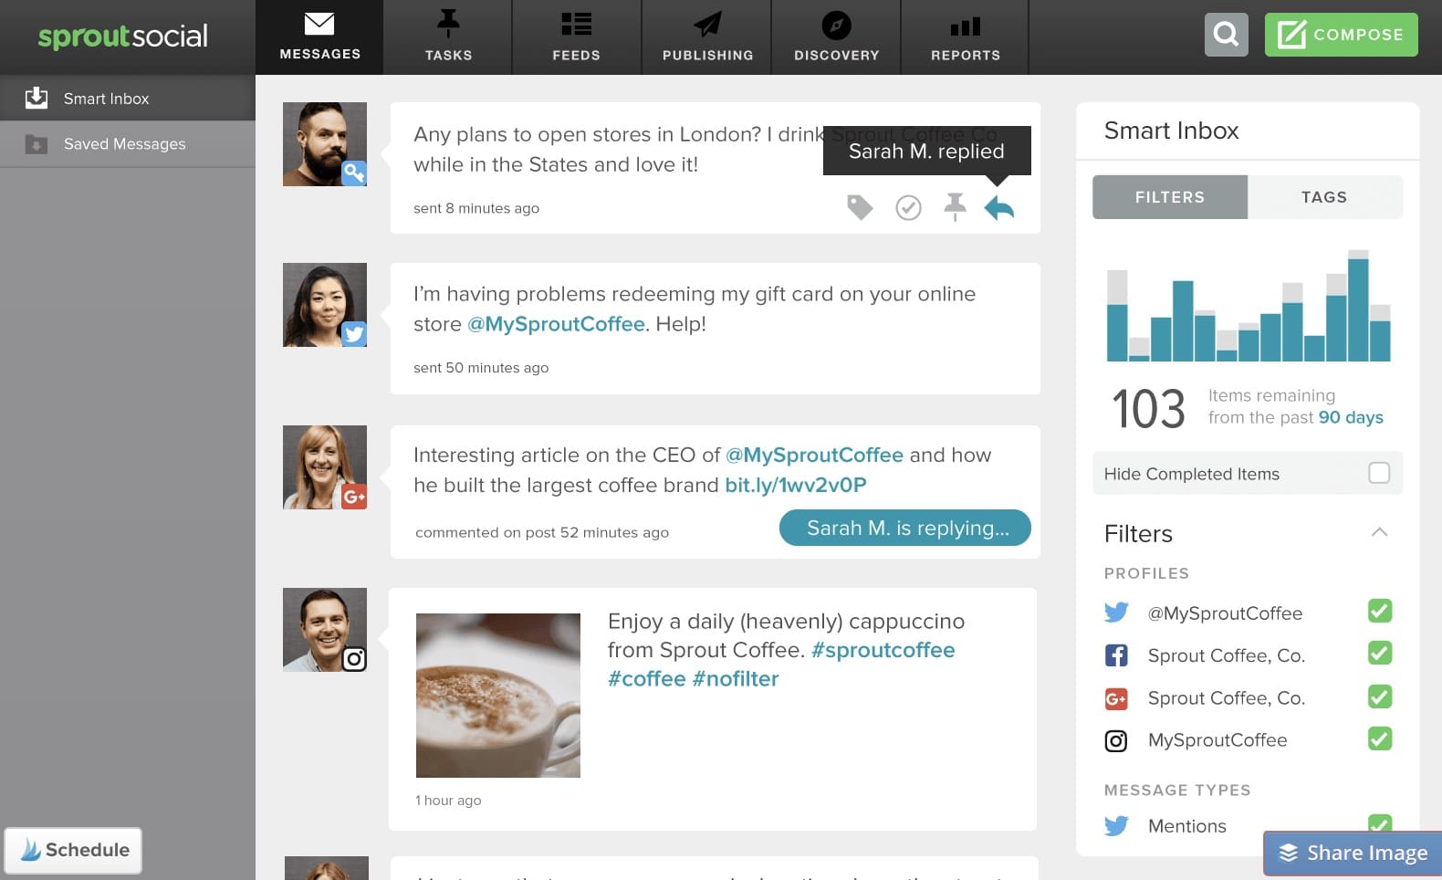Click the Instagram icon in profiles list

(1116, 740)
